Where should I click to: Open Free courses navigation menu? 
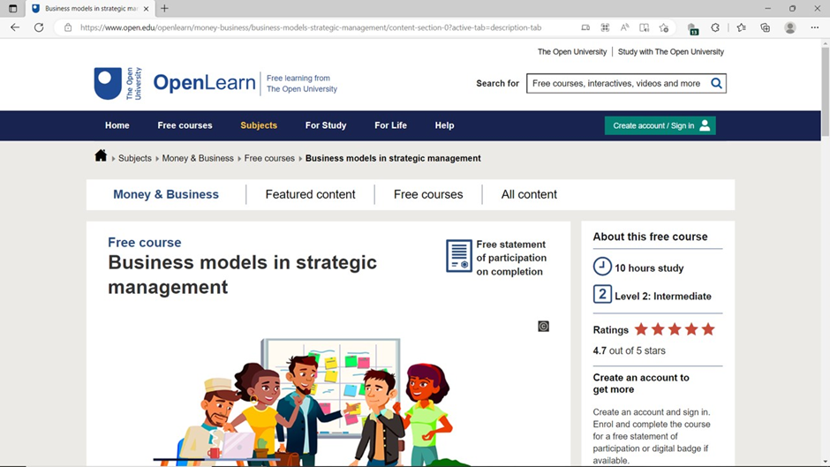click(x=185, y=125)
